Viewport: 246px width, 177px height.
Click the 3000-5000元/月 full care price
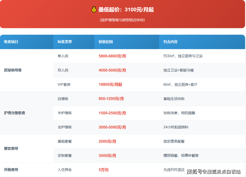coord(112,127)
